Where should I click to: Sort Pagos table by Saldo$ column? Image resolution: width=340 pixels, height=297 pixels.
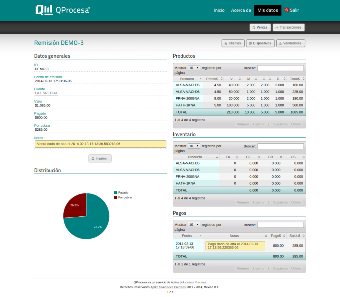[296, 236]
